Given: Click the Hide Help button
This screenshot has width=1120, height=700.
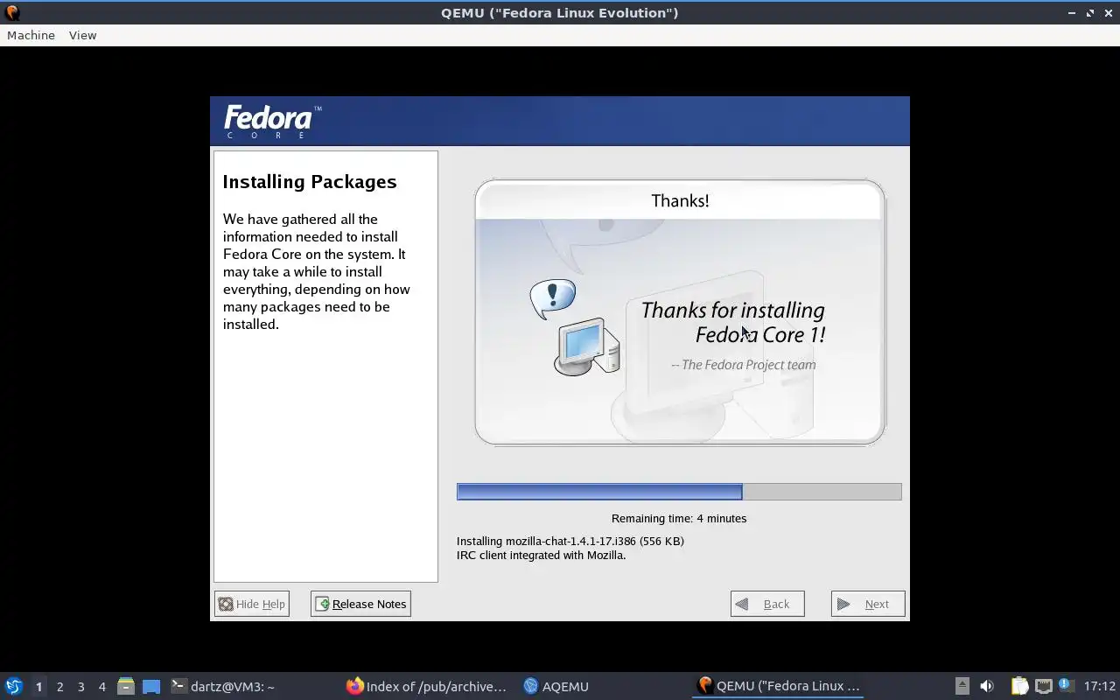Looking at the screenshot, I should click(x=252, y=604).
